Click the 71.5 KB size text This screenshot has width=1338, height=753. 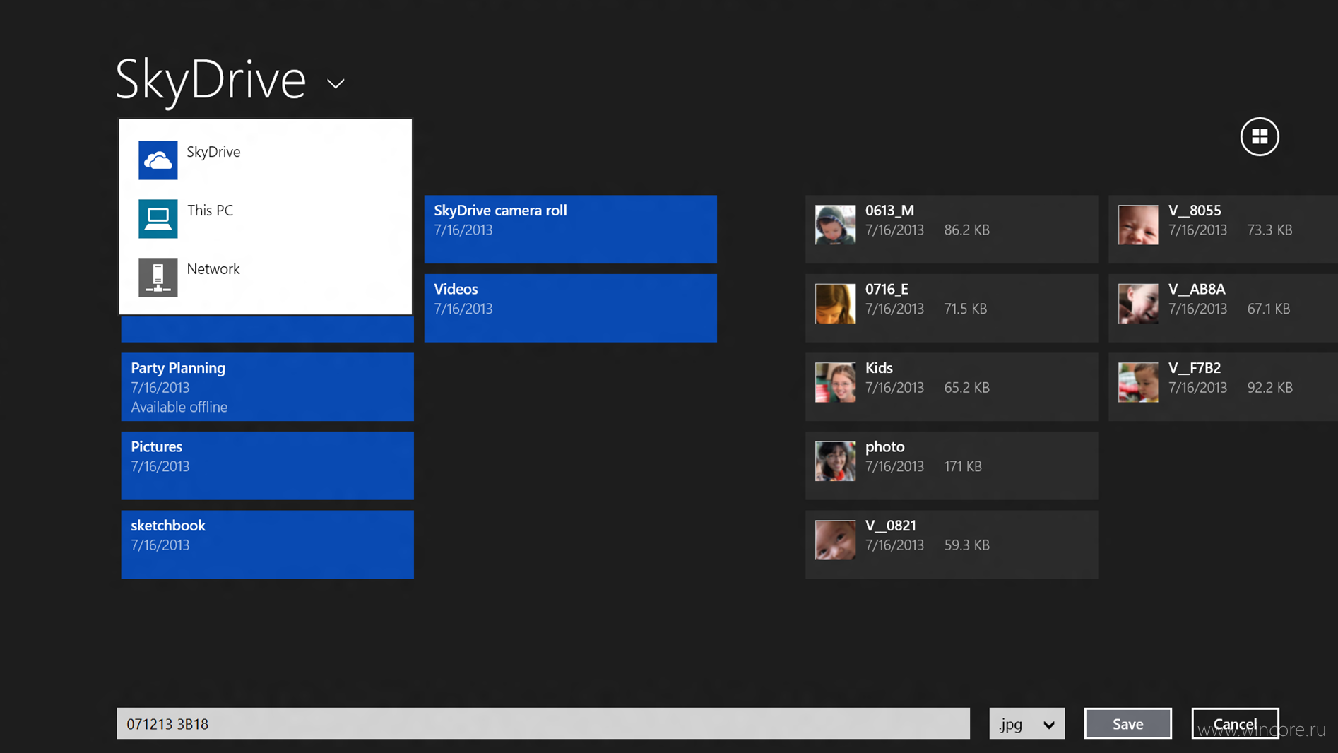tap(965, 309)
